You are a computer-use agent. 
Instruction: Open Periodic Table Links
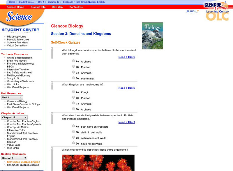pyautogui.click(x=18, y=40)
